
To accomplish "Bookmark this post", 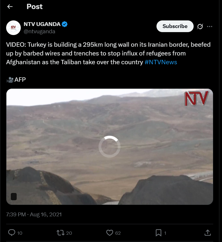I will [x=159, y=233].
